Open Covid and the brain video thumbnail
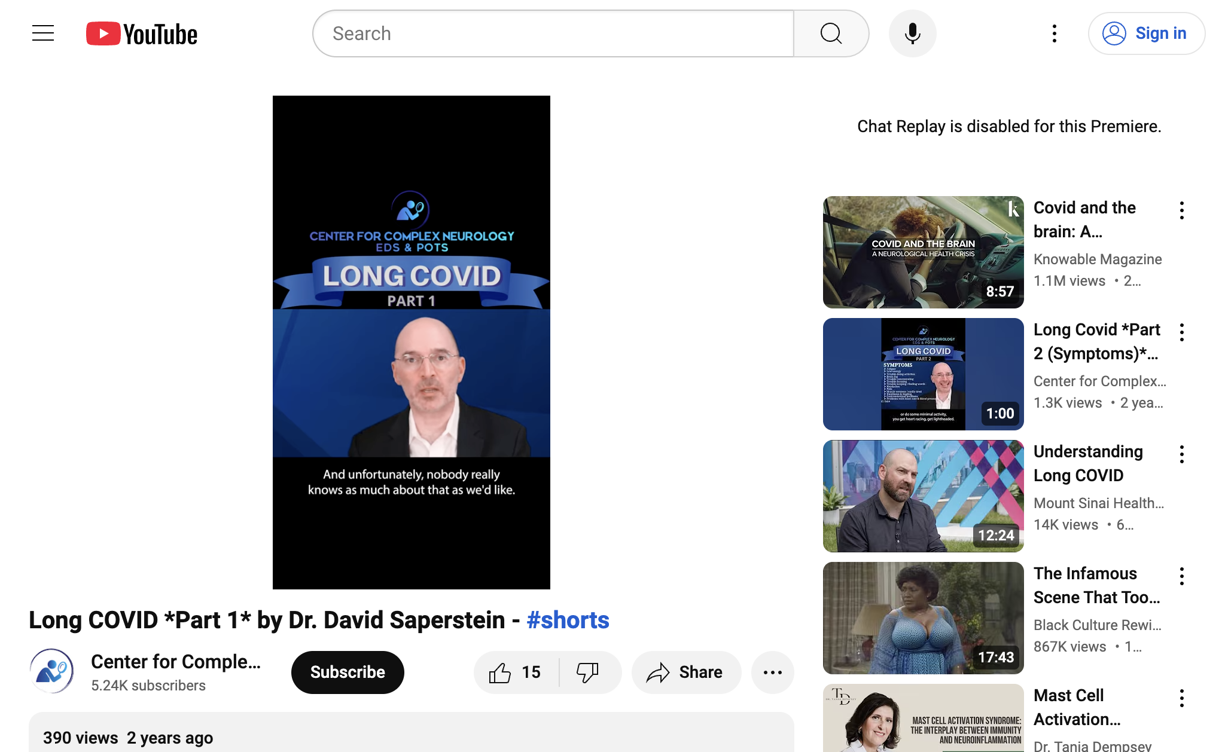The height and width of the screenshot is (752, 1225). 923,252
